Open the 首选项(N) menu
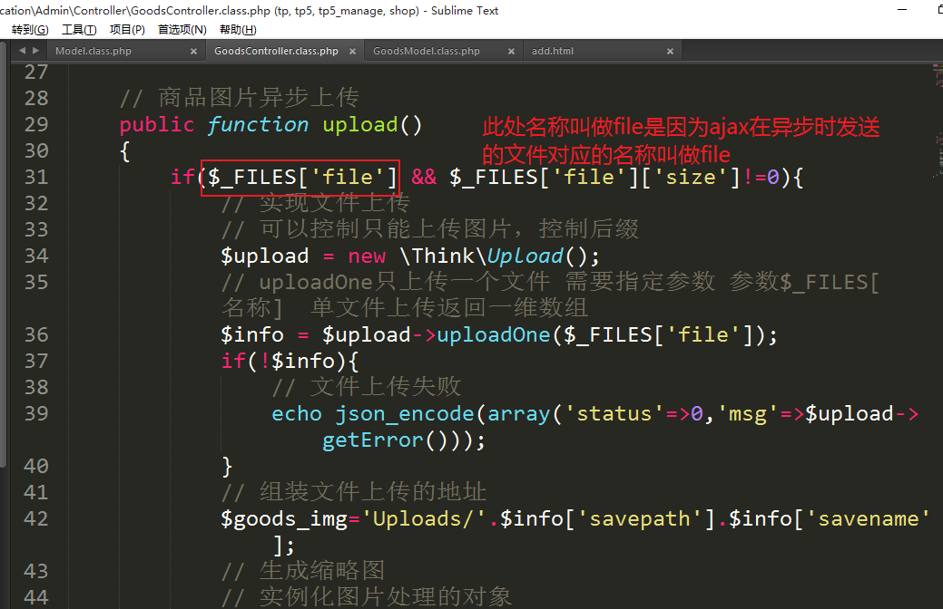The height and width of the screenshot is (609, 943). click(182, 30)
